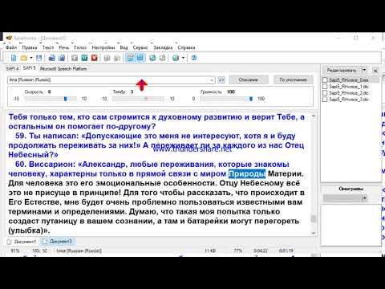Click the gray Read aloud play icon

click(75, 58)
